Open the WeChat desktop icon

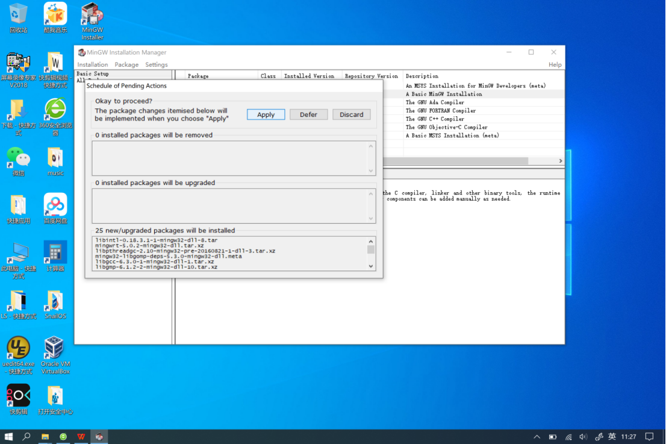pyautogui.click(x=18, y=161)
